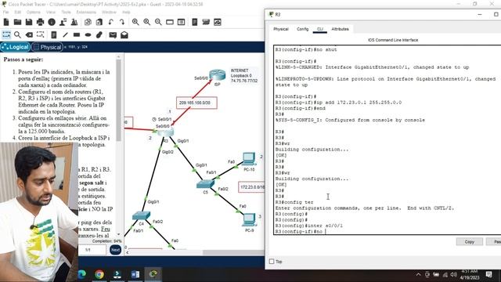Activate the Select tool with dashed rectangle
The width and height of the screenshot is (501, 282).
6,34
